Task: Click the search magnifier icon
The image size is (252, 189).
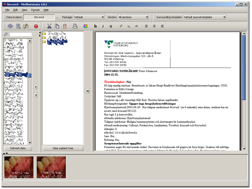Action: tap(6, 34)
